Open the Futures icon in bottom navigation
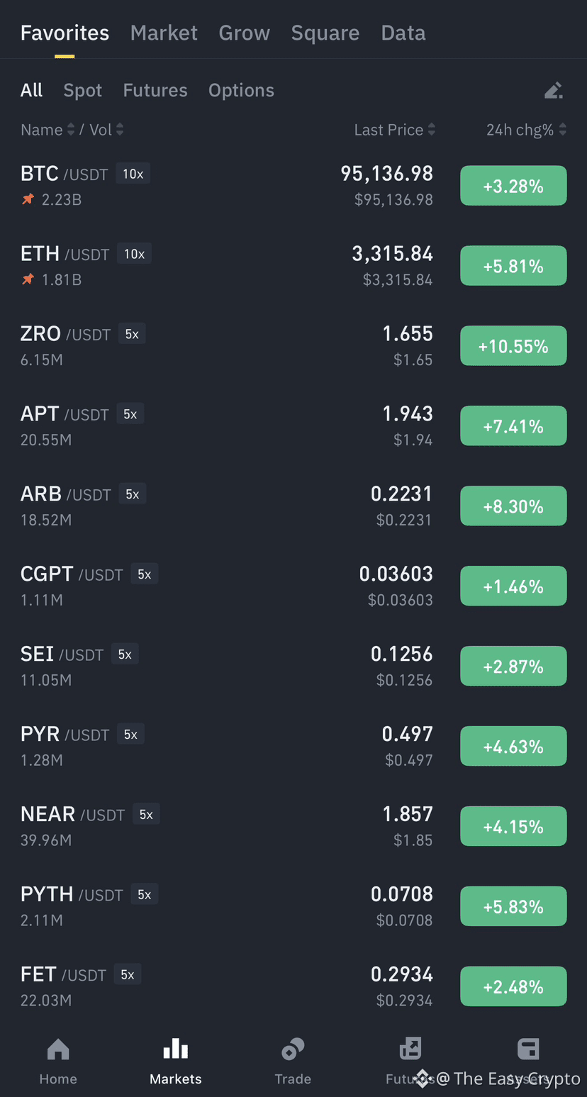Screen dimensions: 587x1097 point(410,1049)
